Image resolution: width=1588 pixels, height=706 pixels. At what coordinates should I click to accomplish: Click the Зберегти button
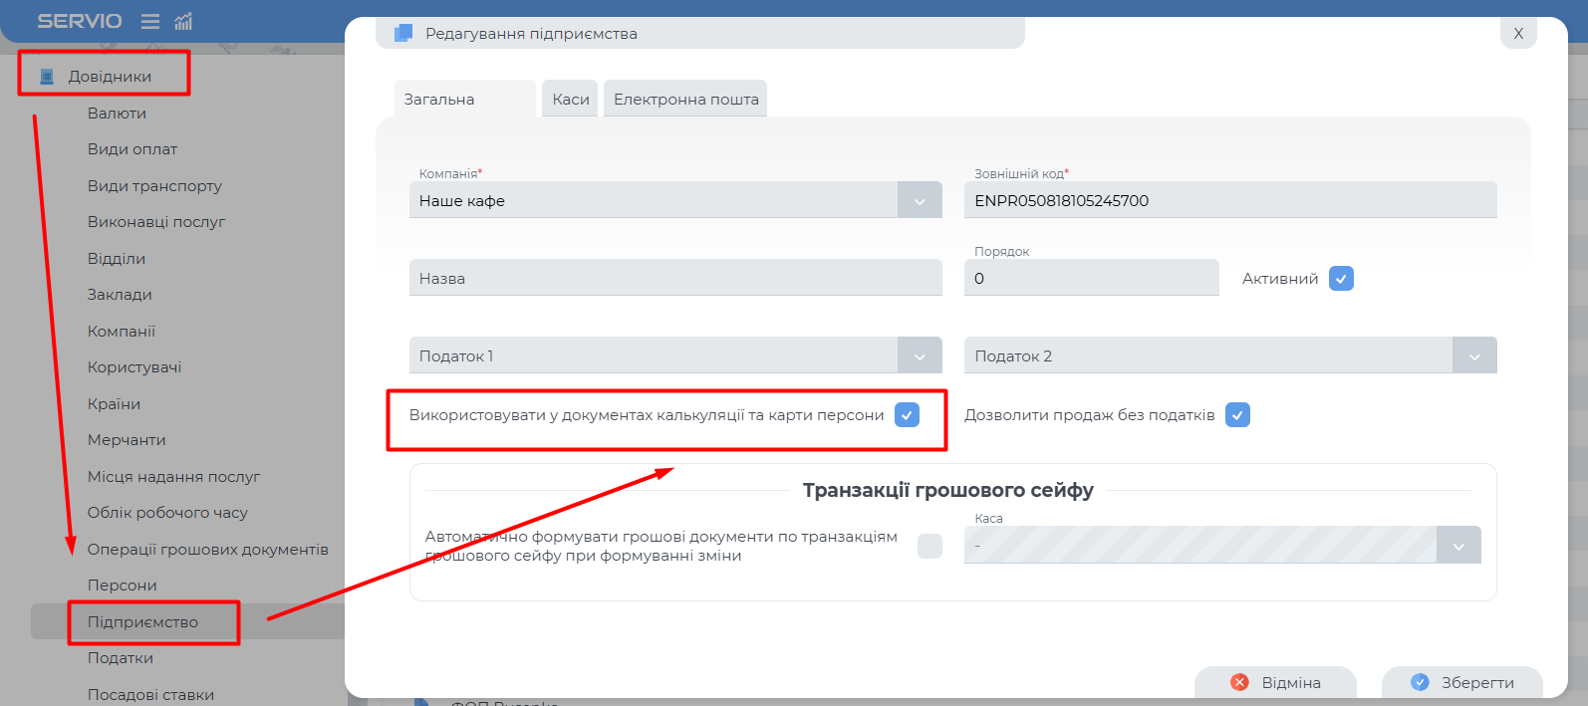coord(1462,682)
